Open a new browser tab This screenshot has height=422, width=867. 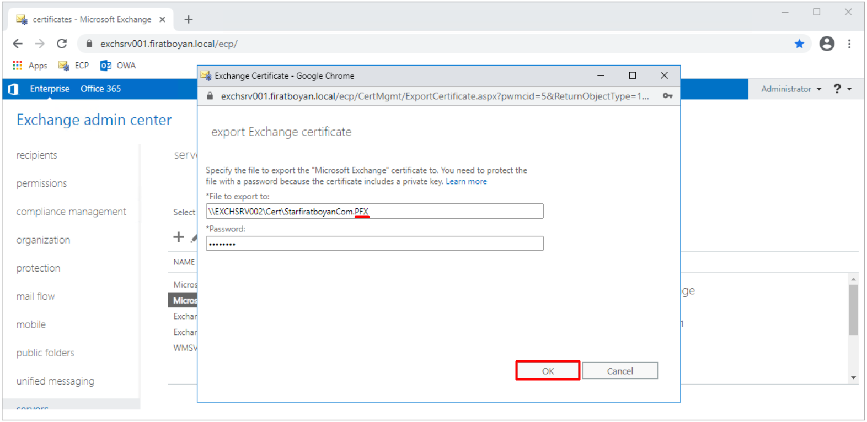(x=189, y=19)
